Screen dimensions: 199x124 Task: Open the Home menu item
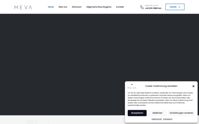pyautogui.click(x=51, y=7)
